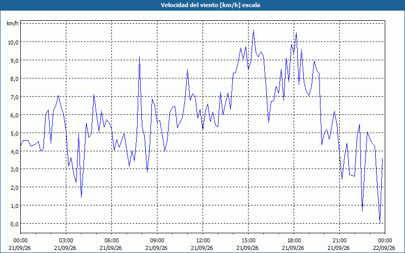Viewport: 405px width, 253px height.
Task: Pick the '18:00' time axis label
Action: coord(294,241)
